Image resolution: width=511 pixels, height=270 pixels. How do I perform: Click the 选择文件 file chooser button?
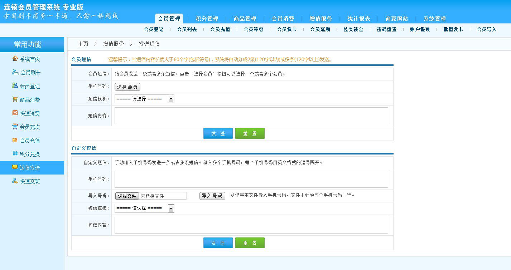tap(127, 196)
